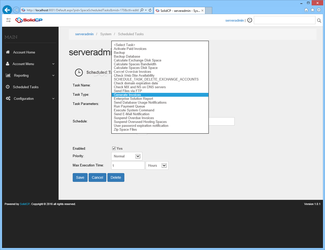Click the refresh icon in address bar
Image resolution: width=325 pixels, height=250 pixels.
150,10
